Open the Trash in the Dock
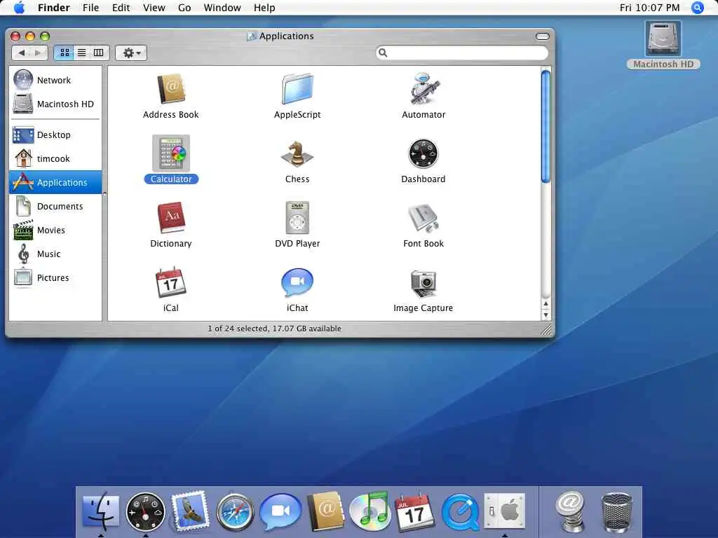The image size is (718, 538). pyautogui.click(x=616, y=512)
